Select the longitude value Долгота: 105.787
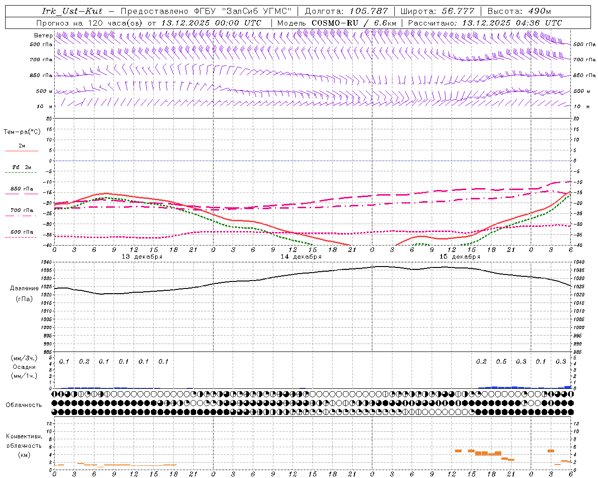598x478 pixels. pos(346,11)
